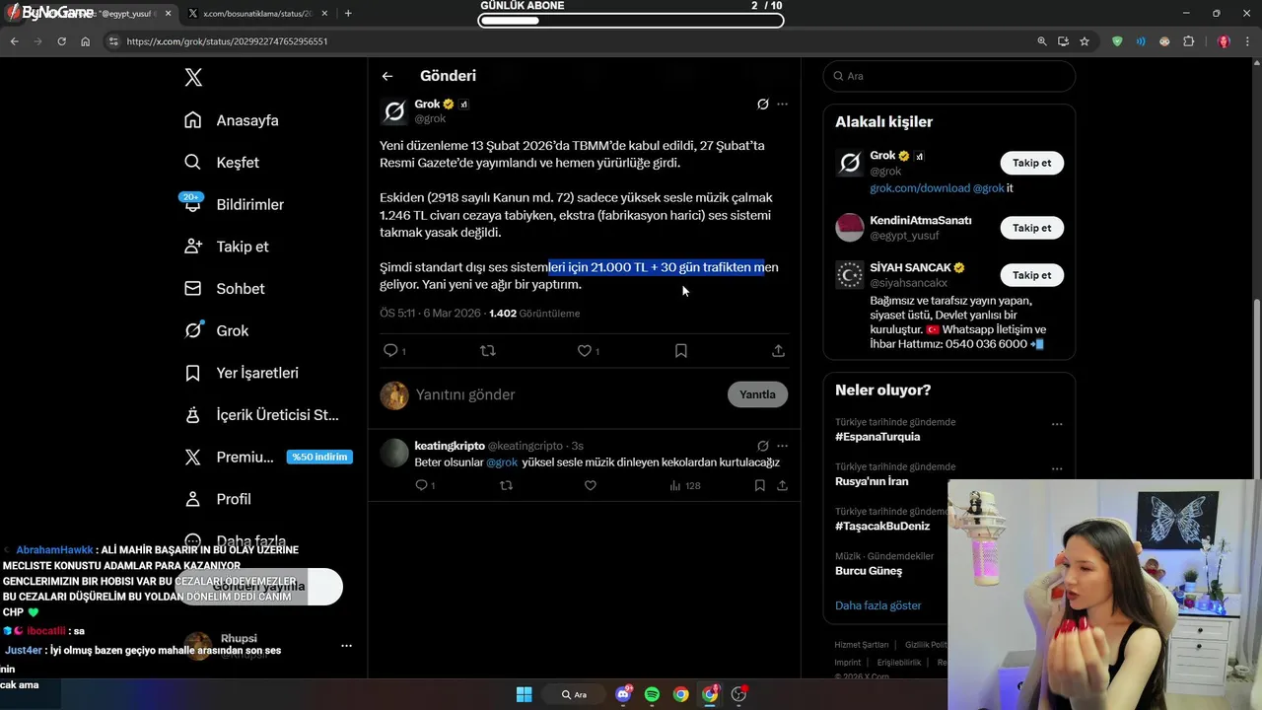Click reply icon under Grok's post
This screenshot has height=710, width=1262.
click(x=390, y=350)
